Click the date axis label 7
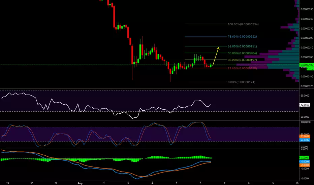Screen dimensions: 314x185 pos(224,183)
